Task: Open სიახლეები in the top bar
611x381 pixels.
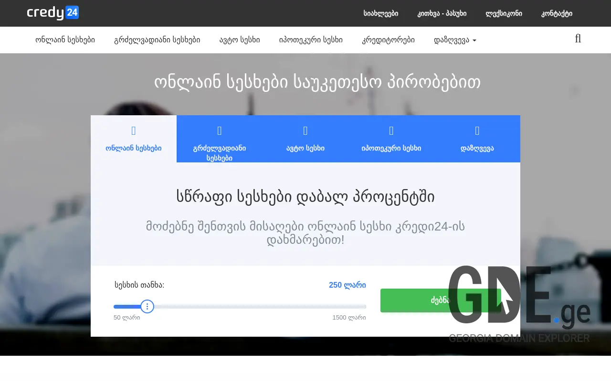Action: click(380, 13)
